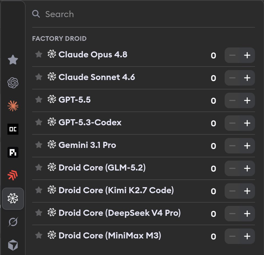Click the Claude Opus 4.8 count value

pos(213,55)
